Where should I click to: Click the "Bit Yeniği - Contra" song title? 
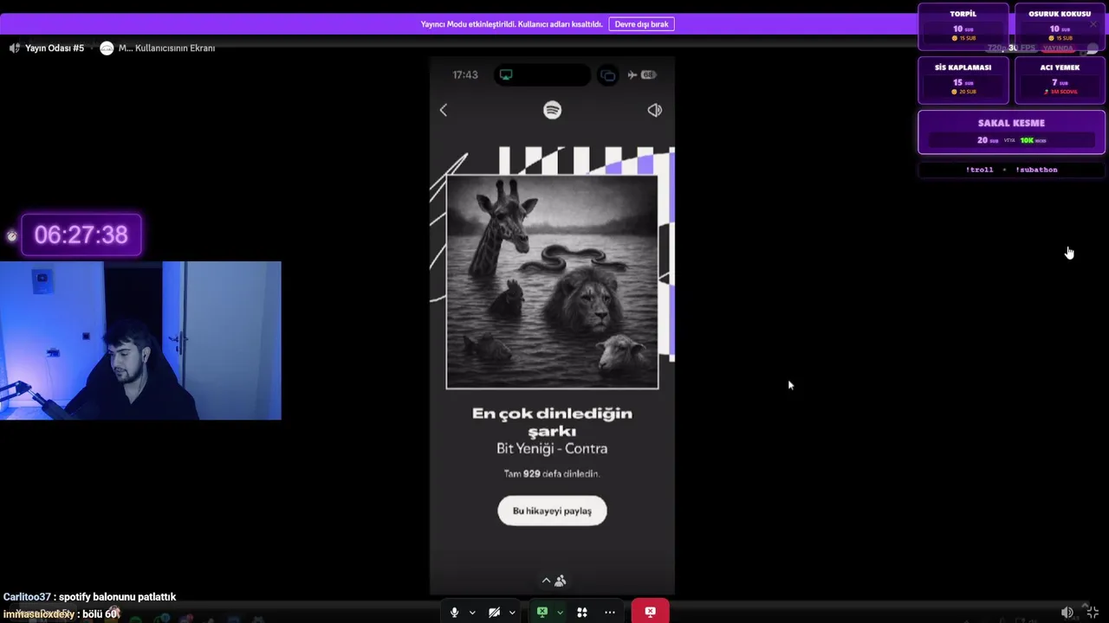tap(552, 448)
